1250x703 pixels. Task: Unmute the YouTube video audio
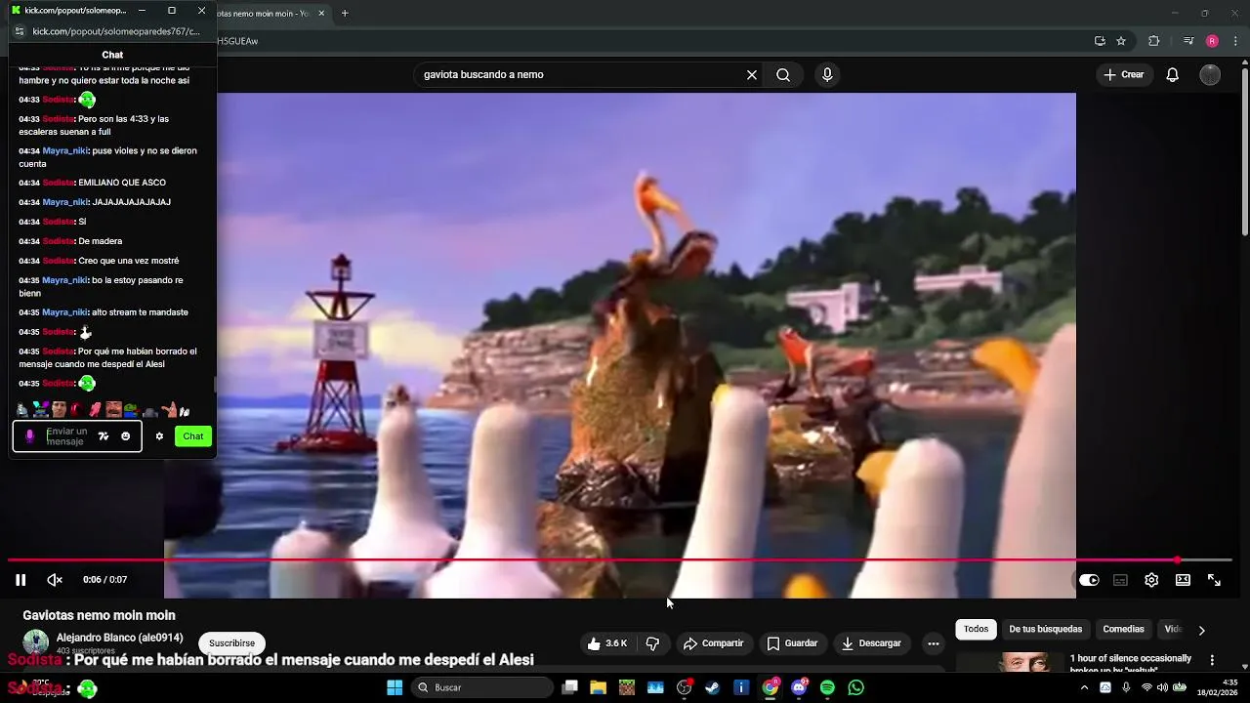click(55, 580)
